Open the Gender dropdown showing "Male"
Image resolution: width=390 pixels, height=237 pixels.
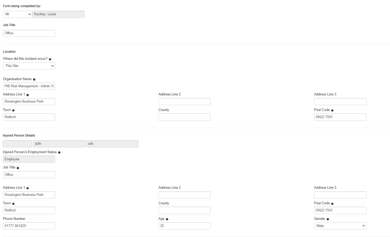click(340, 226)
